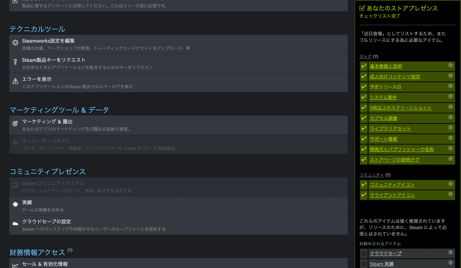Open the 開発元とパブリッシャーの名称 link
The width and height of the screenshot is (461, 268).
(x=402, y=149)
